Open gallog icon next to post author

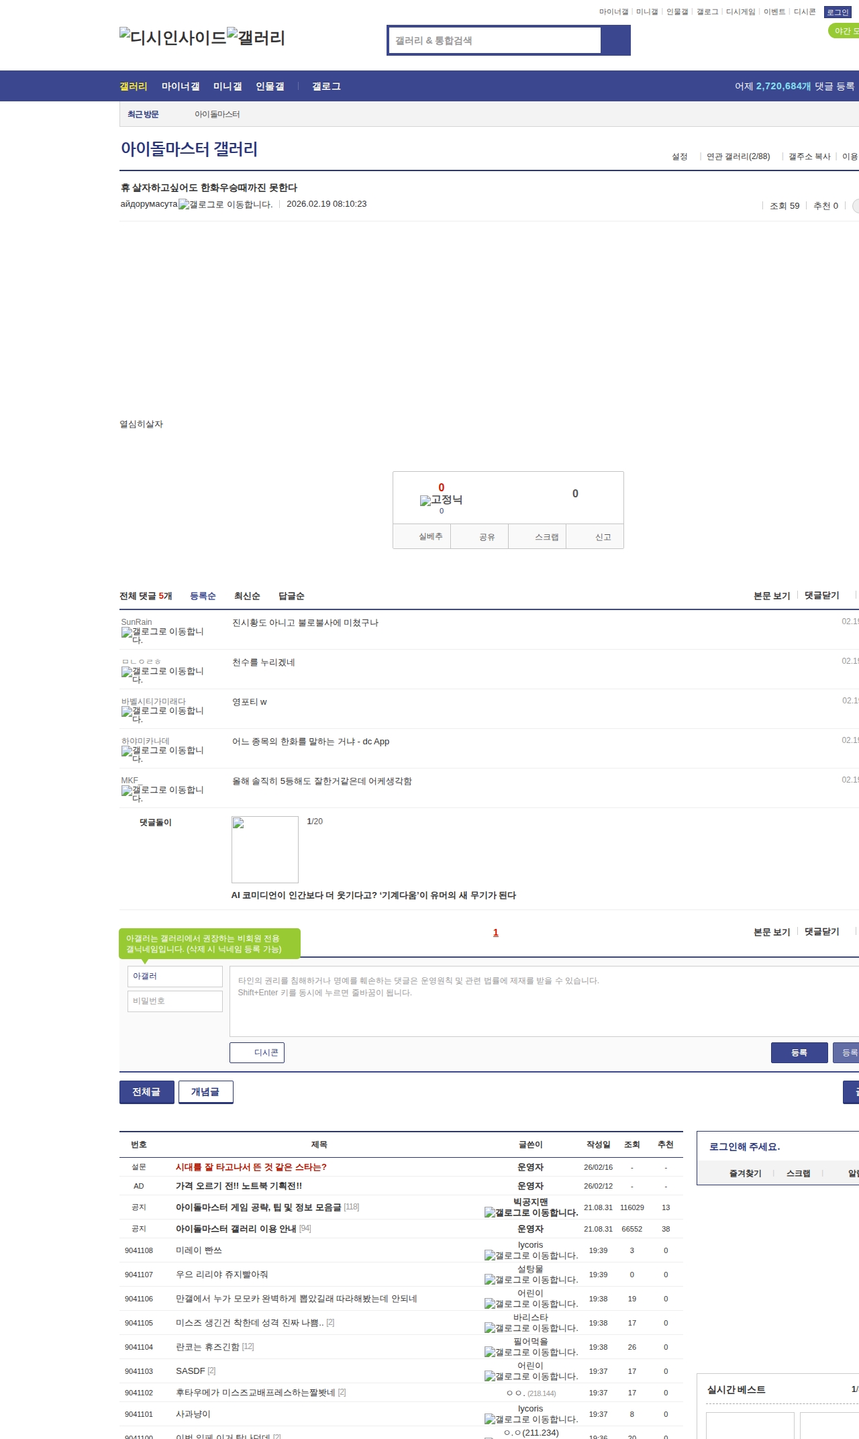click(x=225, y=205)
